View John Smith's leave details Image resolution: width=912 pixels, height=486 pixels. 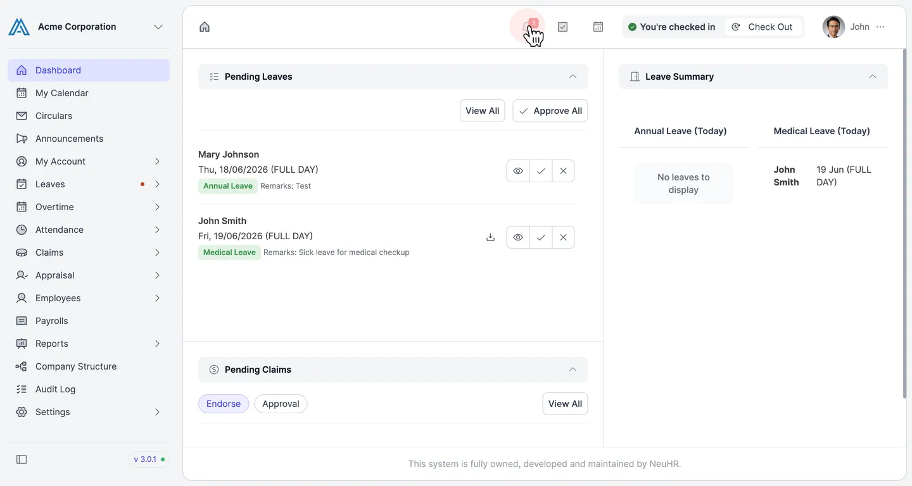click(x=518, y=237)
